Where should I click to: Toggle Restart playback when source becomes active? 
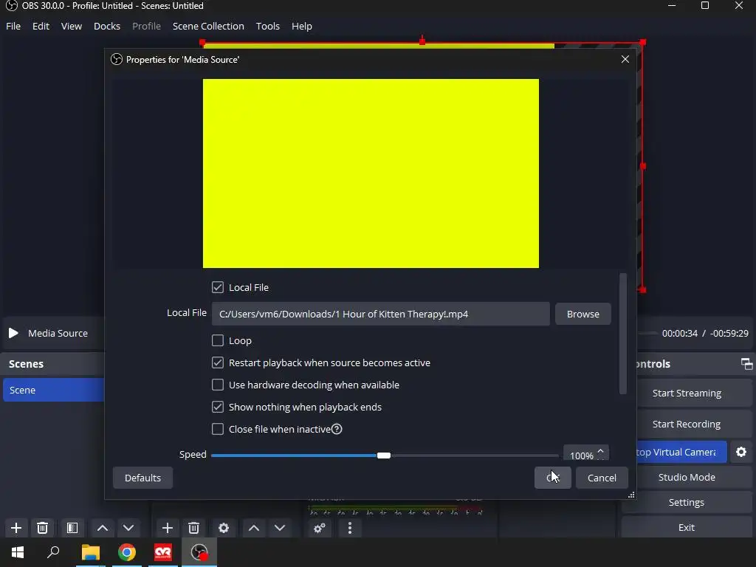click(x=218, y=362)
